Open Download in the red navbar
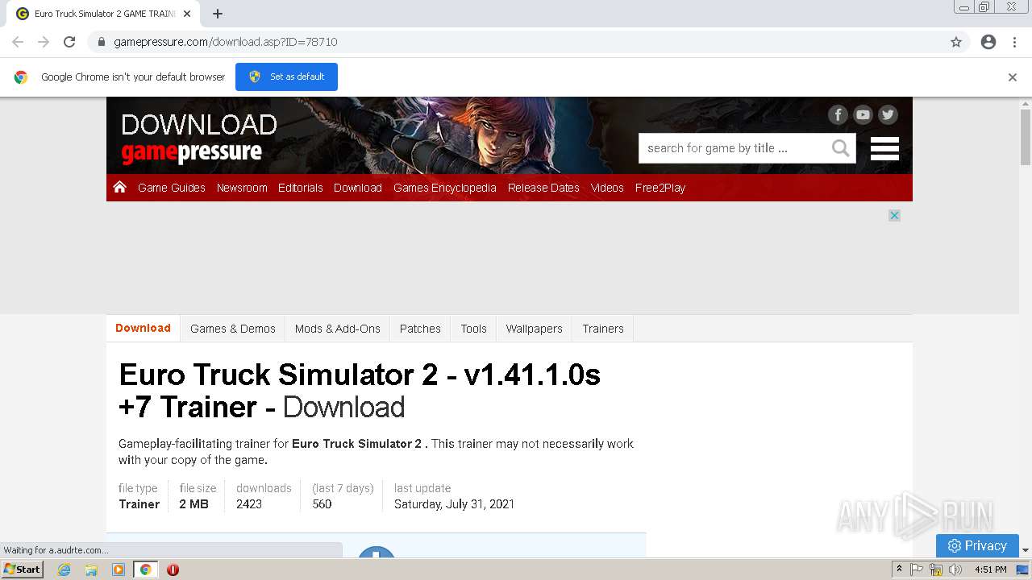The width and height of the screenshot is (1032, 580). (x=358, y=188)
